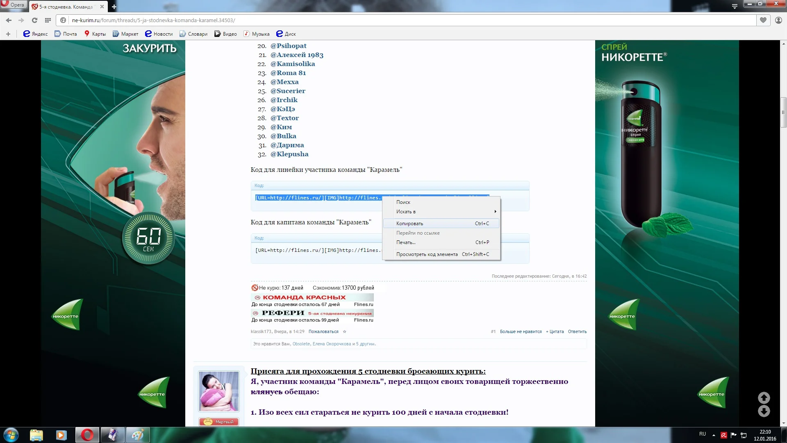Open user profile link Obsolete
The image size is (787, 443).
(x=301, y=344)
